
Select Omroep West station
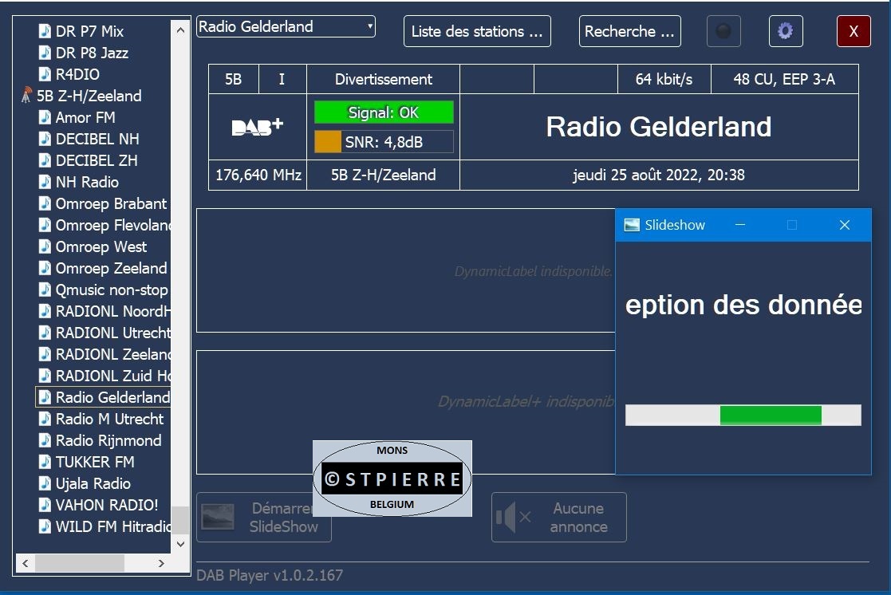click(101, 246)
